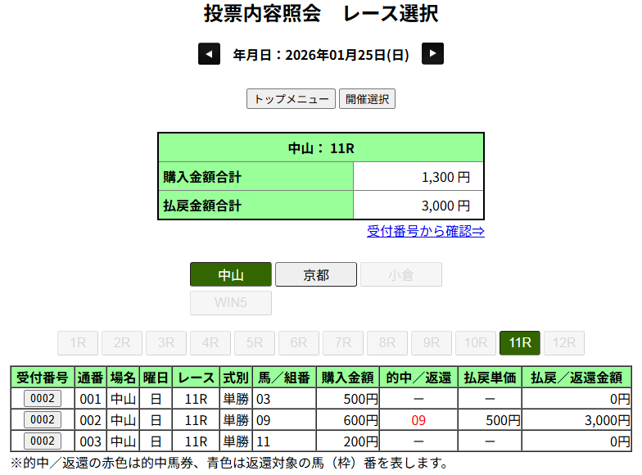The height and width of the screenshot is (475, 642).
Task: Click the トップメニュー button
Action: [x=291, y=99]
